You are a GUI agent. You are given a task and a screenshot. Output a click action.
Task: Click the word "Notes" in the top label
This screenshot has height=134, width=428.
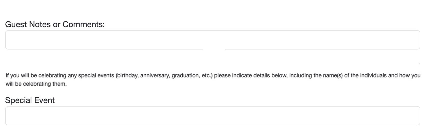point(40,24)
